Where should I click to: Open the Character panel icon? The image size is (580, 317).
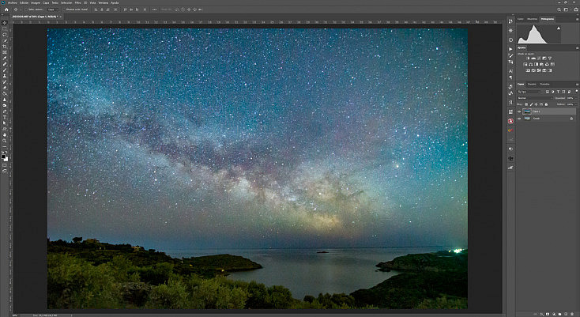click(x=510, y=71)
